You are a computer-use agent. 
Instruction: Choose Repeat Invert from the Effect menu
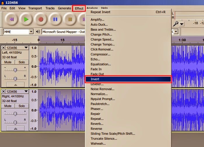(x=128, y=12)
